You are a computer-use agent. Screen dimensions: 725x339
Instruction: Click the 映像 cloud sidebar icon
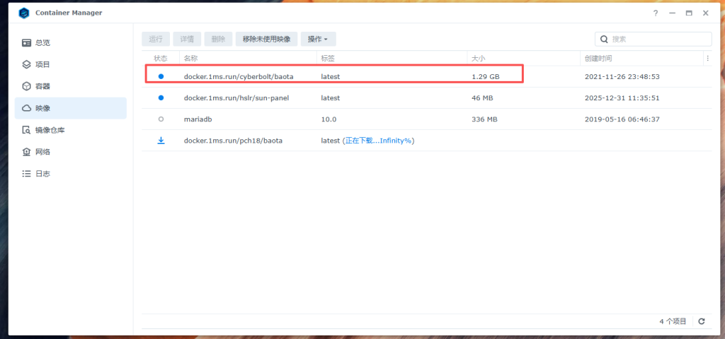pos(26,108)
